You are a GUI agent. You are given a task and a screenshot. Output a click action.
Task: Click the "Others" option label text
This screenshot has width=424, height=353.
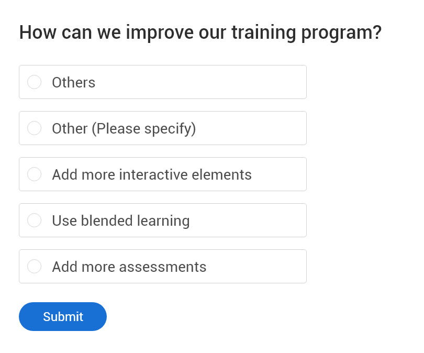73,83
